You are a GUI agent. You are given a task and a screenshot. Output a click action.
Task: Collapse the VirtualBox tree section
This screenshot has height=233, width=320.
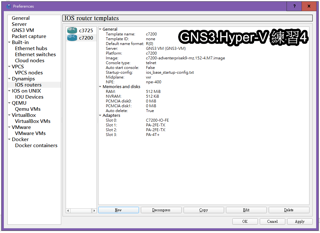9,115
